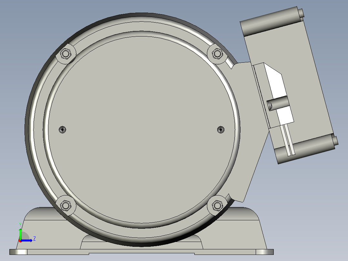The height and width of the screenshot is (261, 348).
Task: Select the left small screw on the end cover
Action: (x=62, y=130)
